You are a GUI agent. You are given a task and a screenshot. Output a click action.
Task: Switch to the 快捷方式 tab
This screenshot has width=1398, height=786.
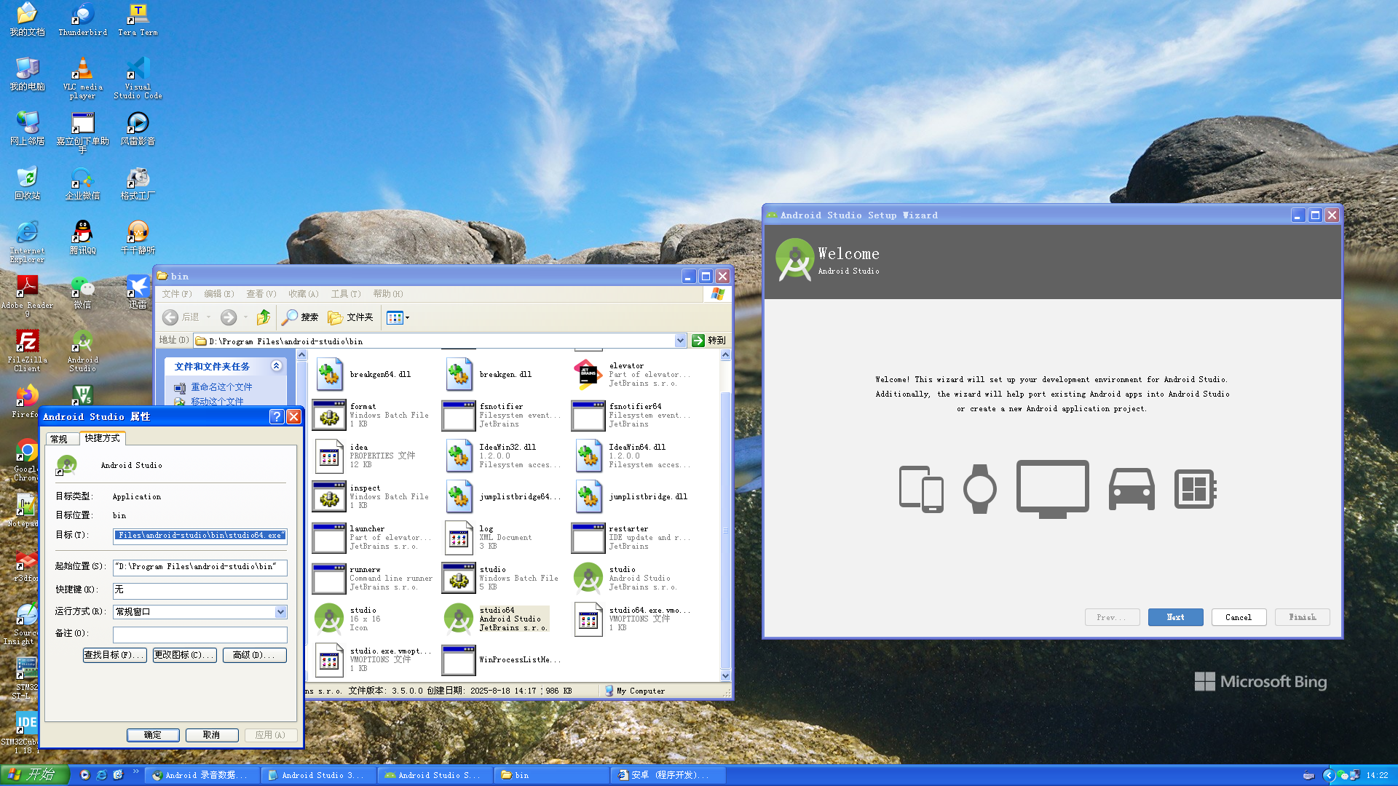(x=102, y=438)
